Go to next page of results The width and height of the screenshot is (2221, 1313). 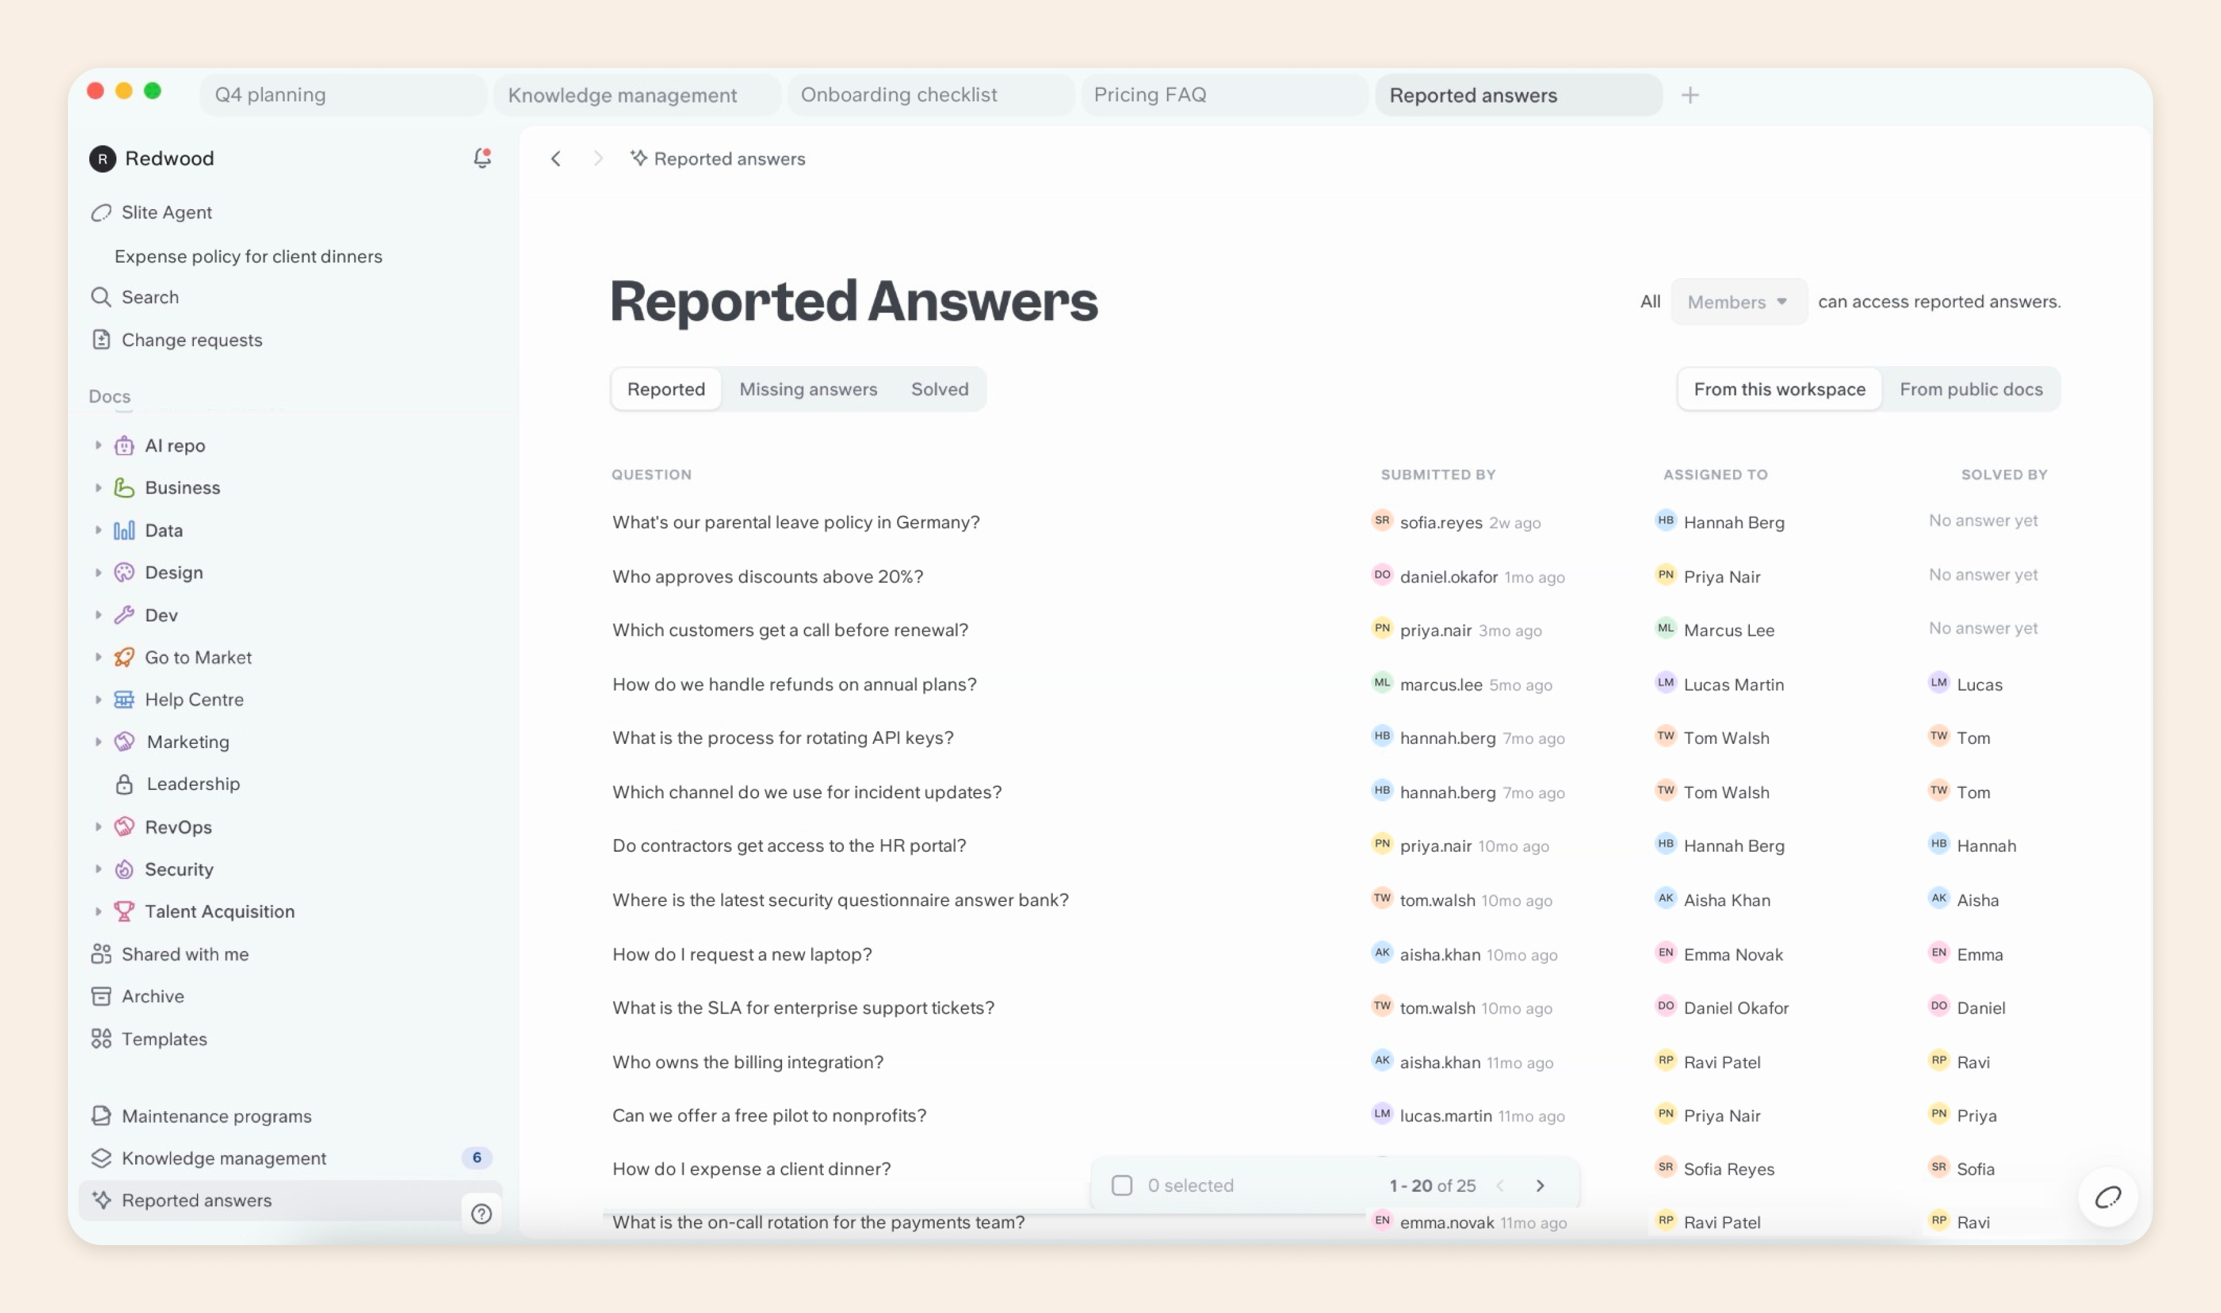(x=1540, y=1184)
